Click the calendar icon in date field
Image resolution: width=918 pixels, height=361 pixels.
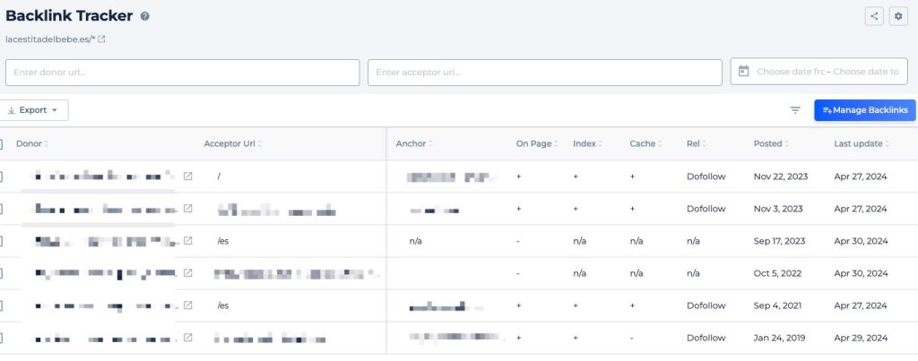tap(743, 72)
